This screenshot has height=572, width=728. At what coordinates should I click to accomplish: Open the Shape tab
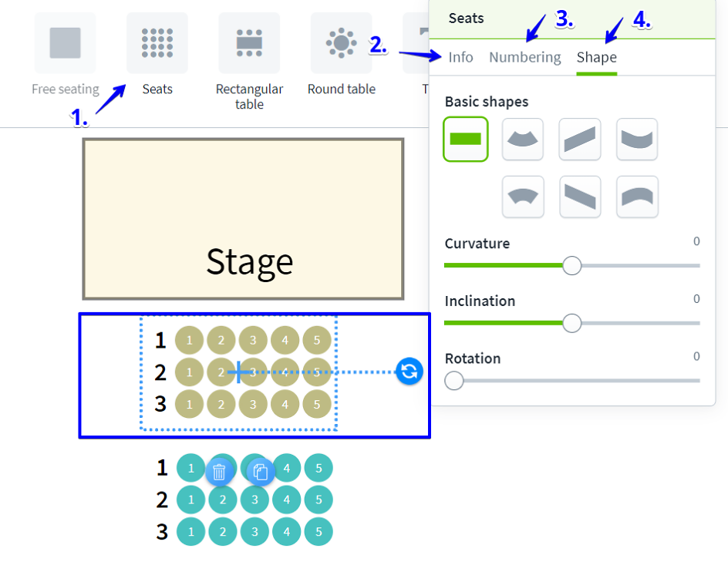596,58
